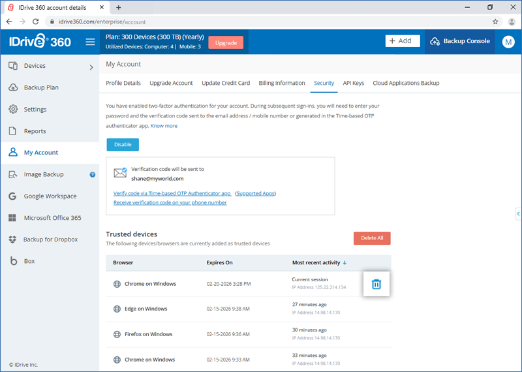Switch to the API Keys tab
522x372 pixels.
[354, 84]
